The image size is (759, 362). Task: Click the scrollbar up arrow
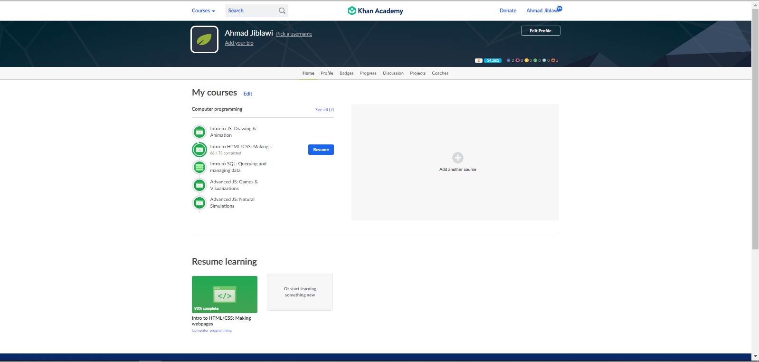[755, 5]
